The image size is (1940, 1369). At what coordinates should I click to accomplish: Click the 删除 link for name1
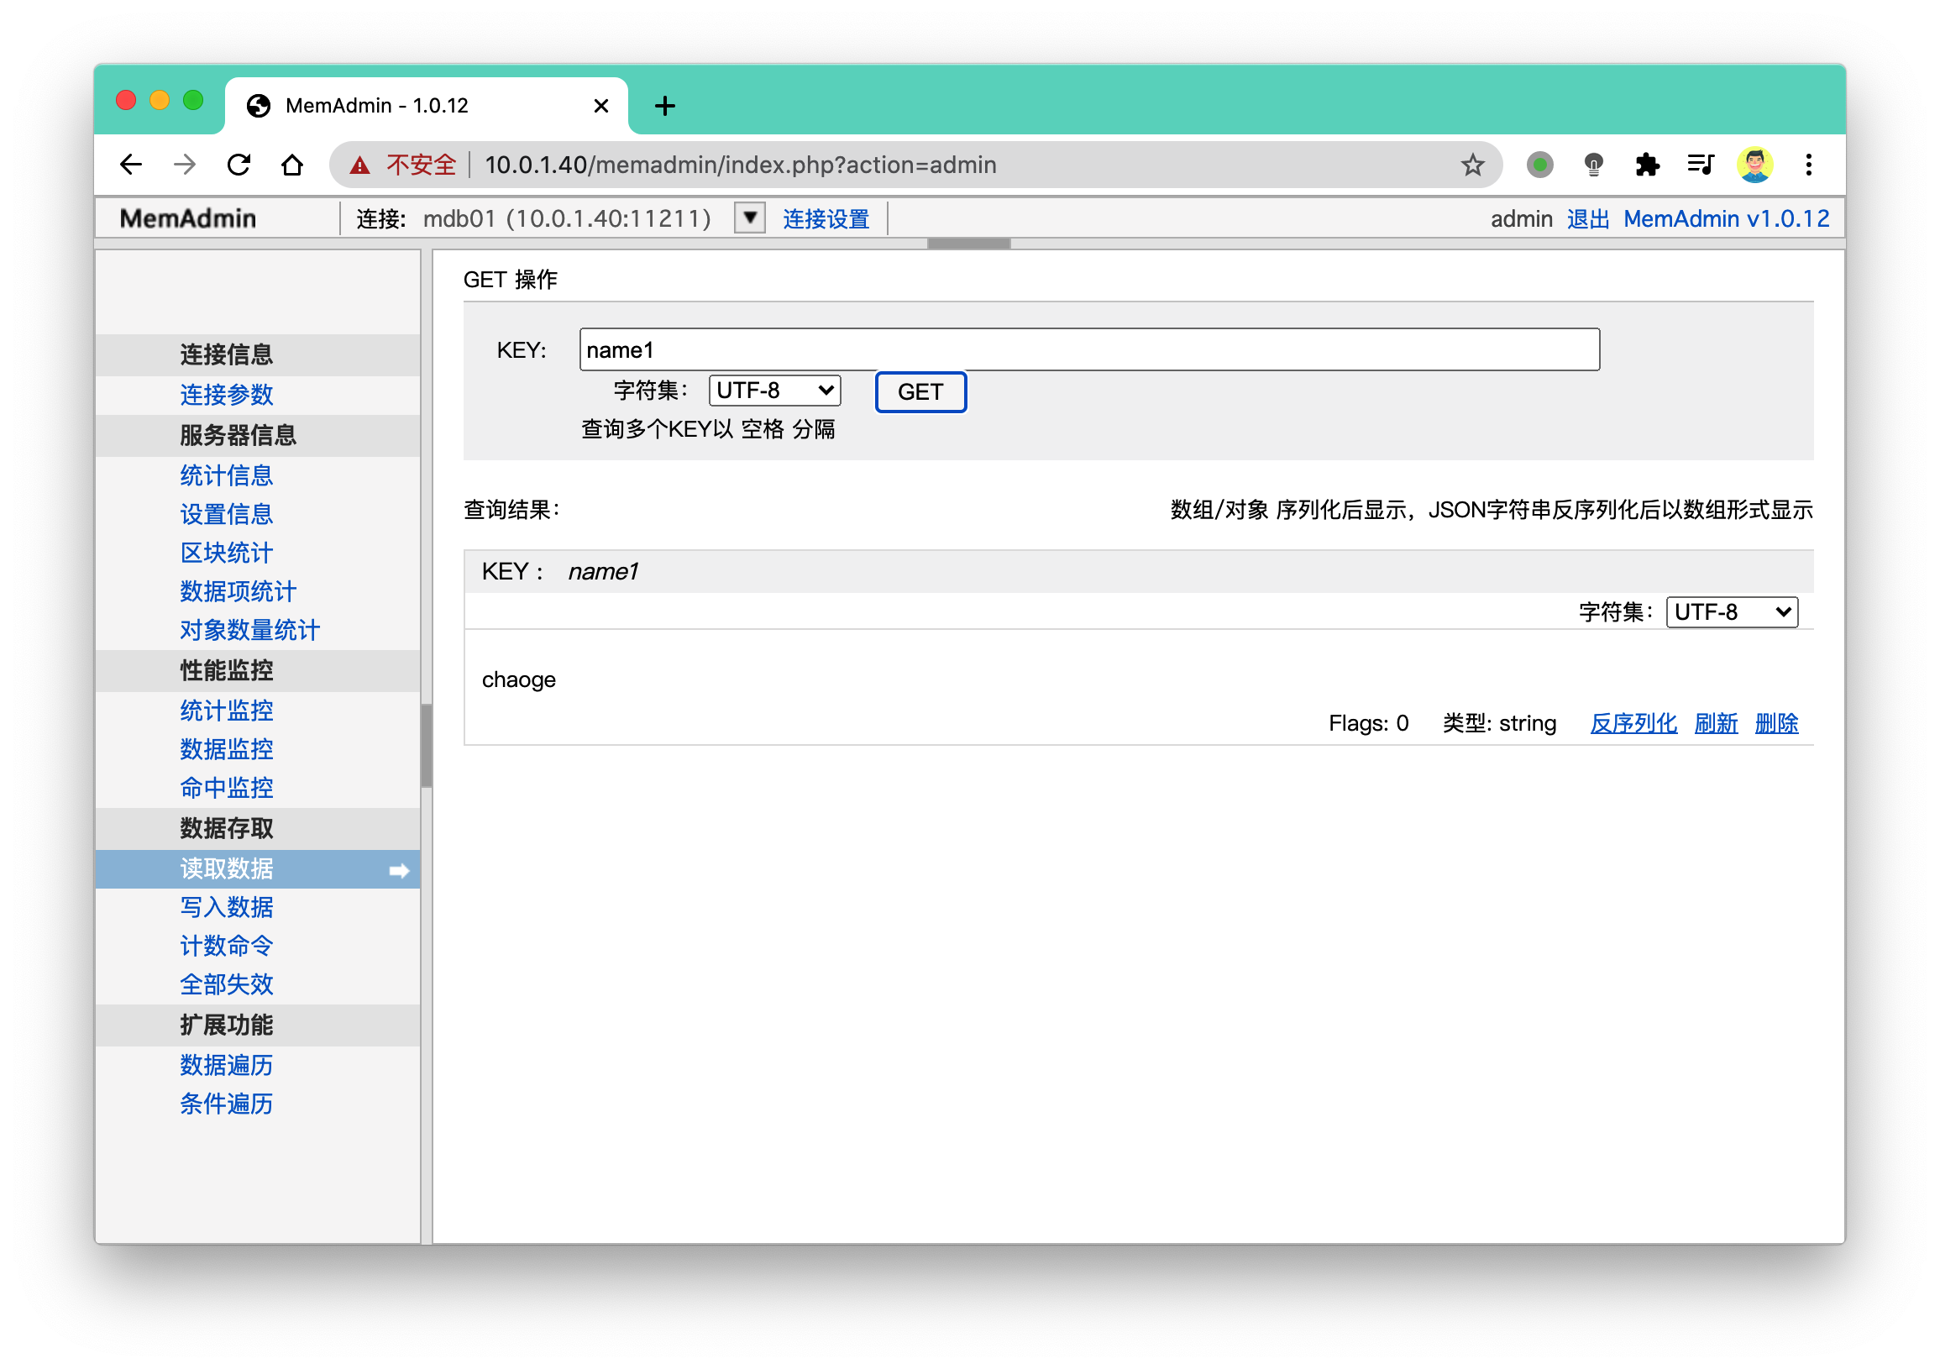click(1776, 723)
